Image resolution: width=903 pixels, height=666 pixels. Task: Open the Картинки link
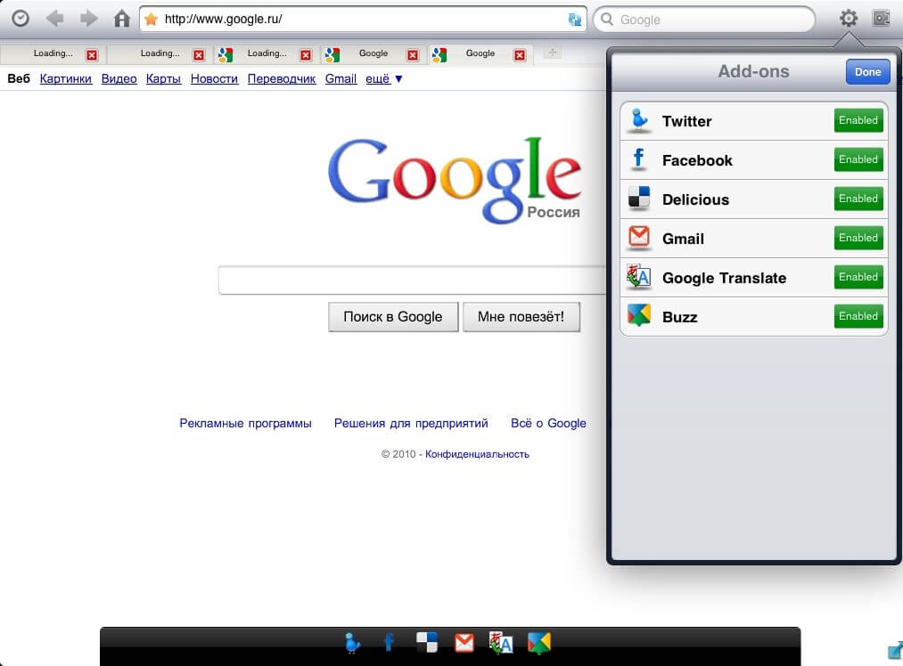66,78
